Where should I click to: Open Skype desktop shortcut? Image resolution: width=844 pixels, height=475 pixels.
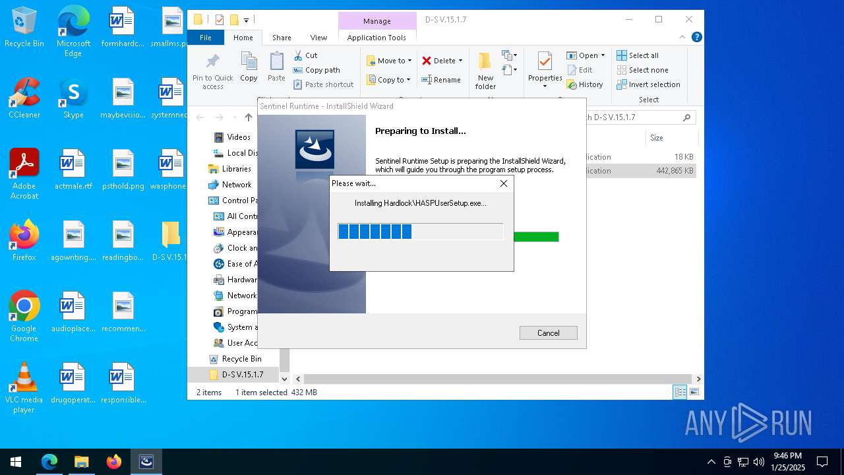coord(73,99)
